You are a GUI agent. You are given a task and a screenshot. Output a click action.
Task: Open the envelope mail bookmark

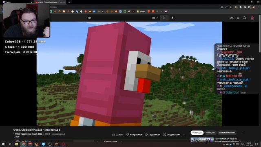pos(90,11)
